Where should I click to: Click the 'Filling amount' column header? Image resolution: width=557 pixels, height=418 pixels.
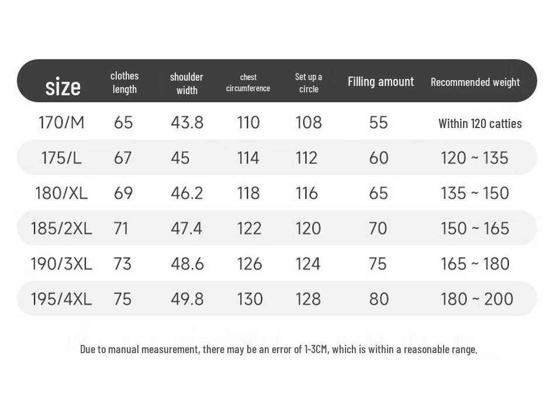(380, 81)
